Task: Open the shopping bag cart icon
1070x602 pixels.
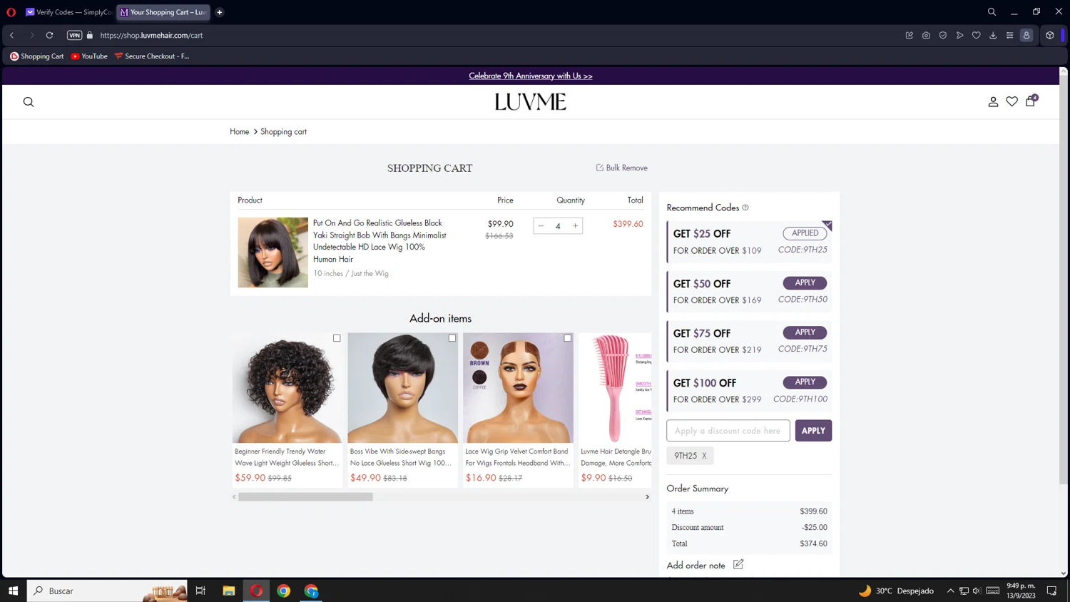Action: pyautogui.click(x=1031, y=101)
